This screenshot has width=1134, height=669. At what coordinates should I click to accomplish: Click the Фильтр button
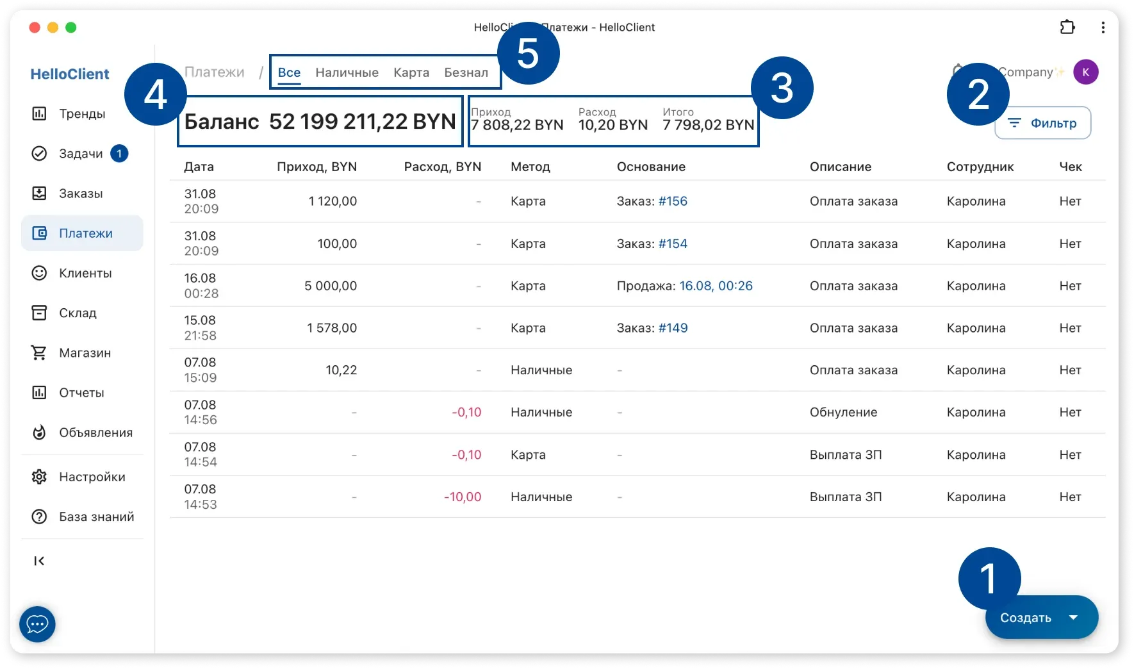(1042, 123)
